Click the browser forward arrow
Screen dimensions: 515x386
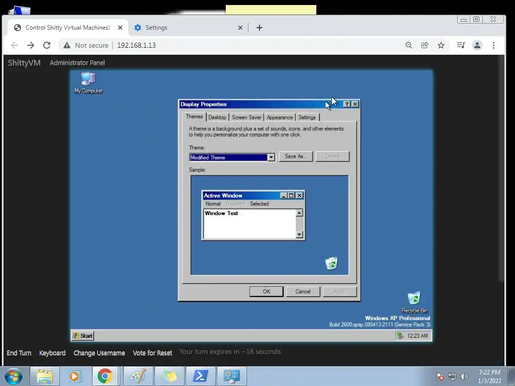[x=31, y=45]
